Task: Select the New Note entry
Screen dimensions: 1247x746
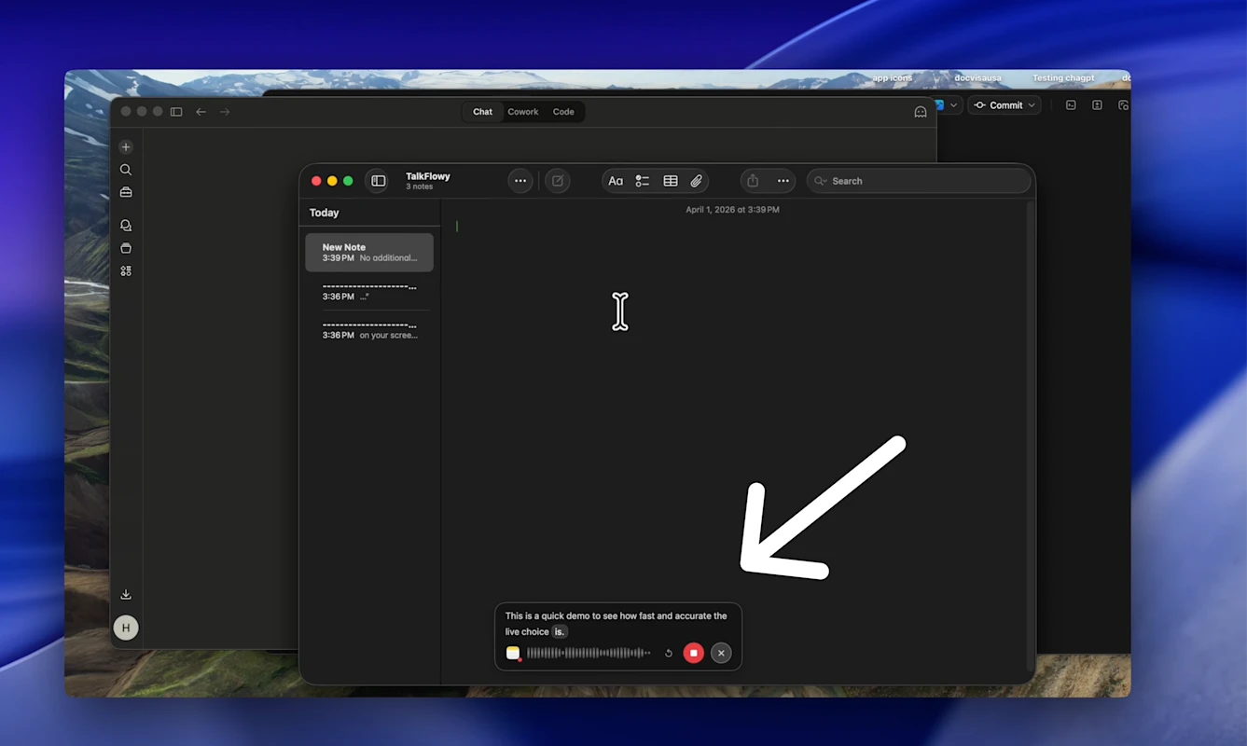Action: (369, 253)
